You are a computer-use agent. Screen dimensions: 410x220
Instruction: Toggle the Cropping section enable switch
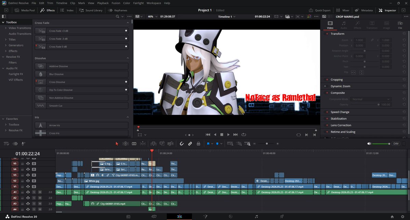pyautogui.click(x=327, y=79)
